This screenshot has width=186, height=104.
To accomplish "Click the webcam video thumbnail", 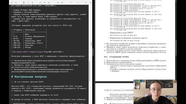I will pos(155,92).
